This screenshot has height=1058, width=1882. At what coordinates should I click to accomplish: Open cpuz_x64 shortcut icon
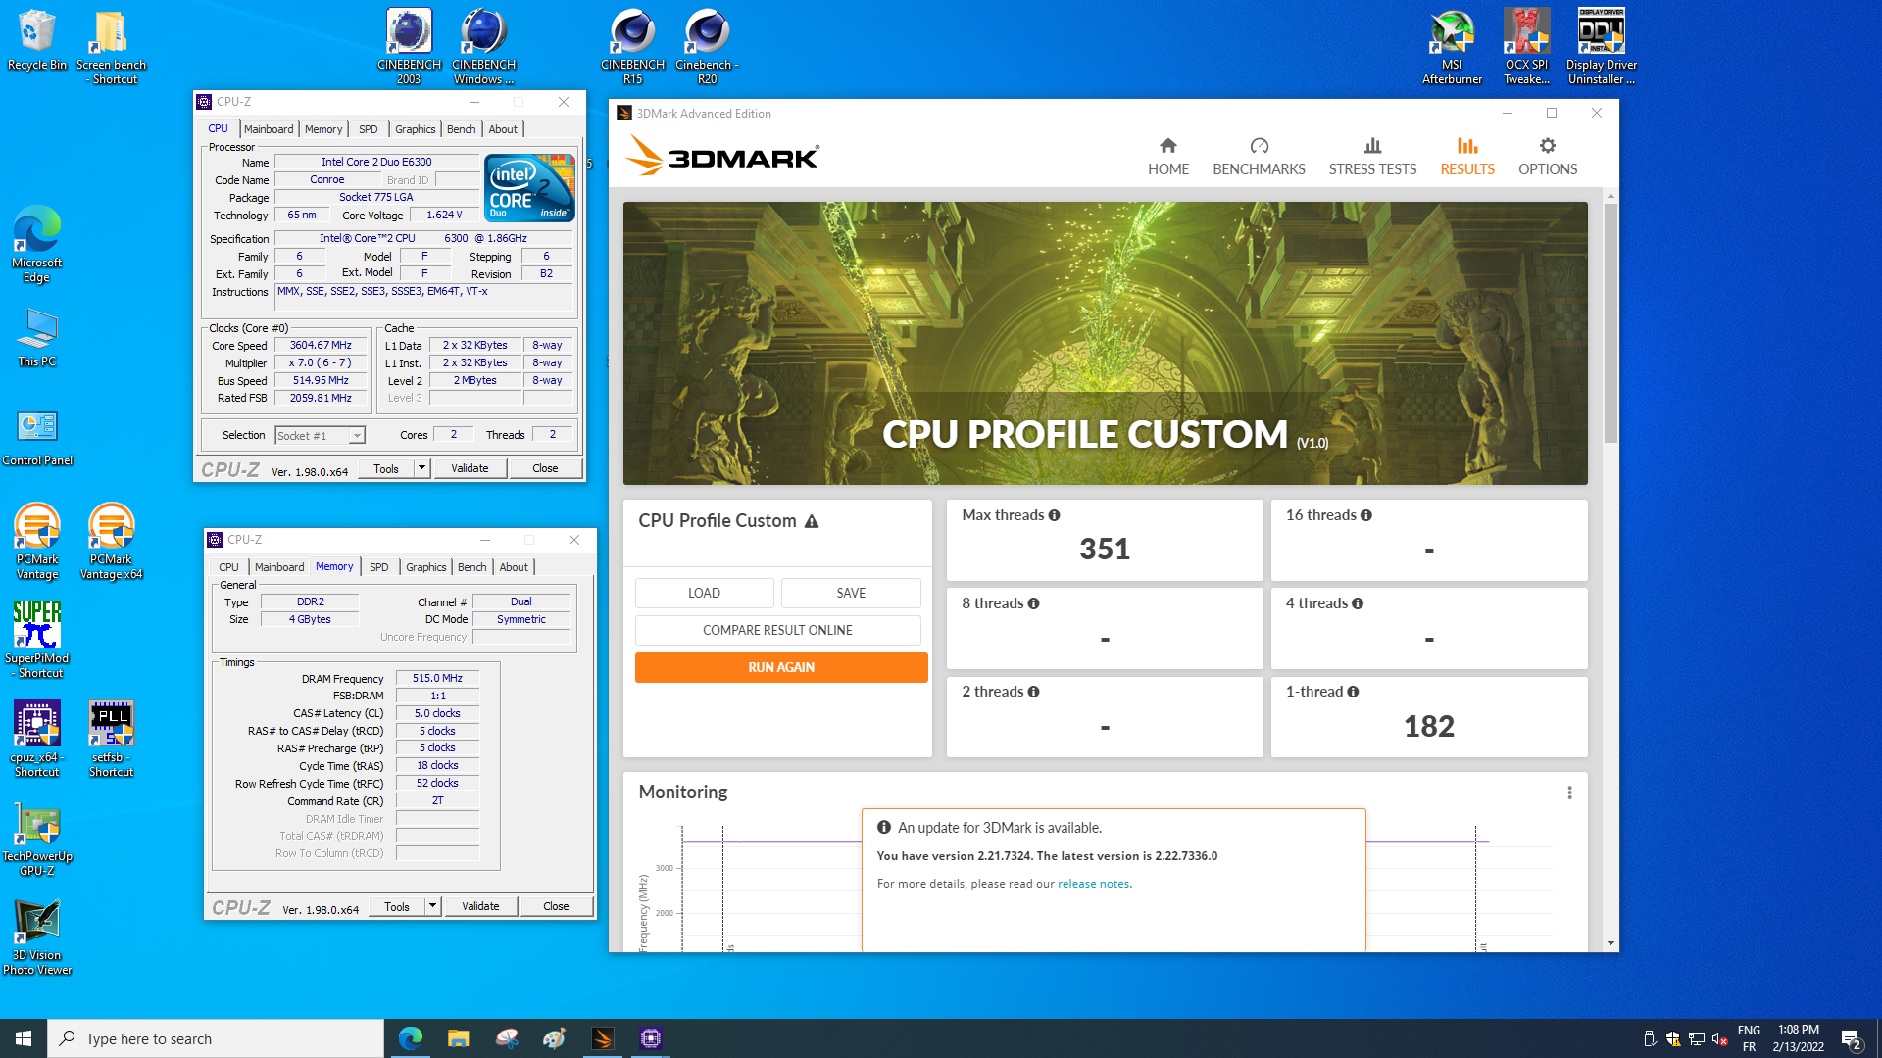click(x=37, y=740)
